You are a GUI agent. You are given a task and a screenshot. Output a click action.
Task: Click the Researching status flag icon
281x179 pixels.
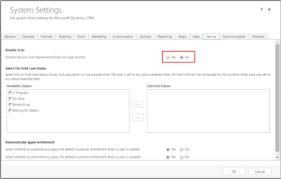point(10,105)
